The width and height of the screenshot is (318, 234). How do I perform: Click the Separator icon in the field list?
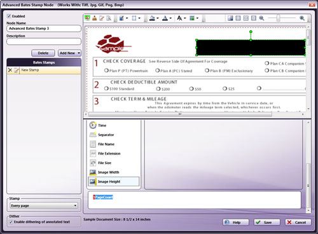(x=93, y=135)
